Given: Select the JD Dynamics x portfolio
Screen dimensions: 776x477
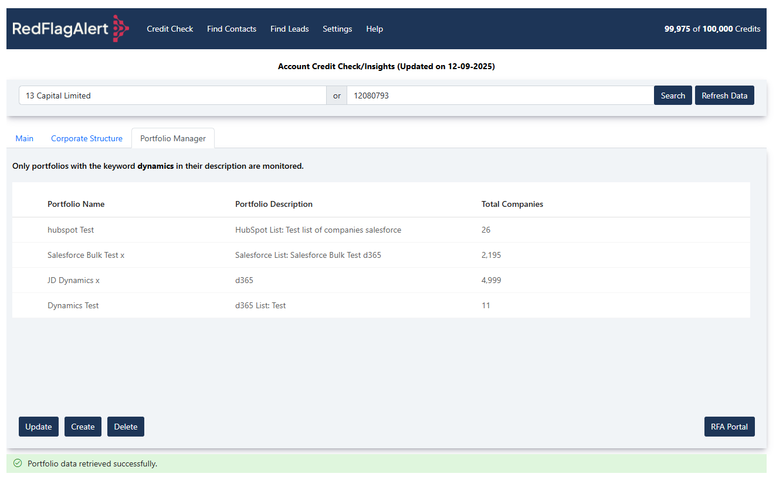Looking at the screenshot, I should (x=381, y=280).
